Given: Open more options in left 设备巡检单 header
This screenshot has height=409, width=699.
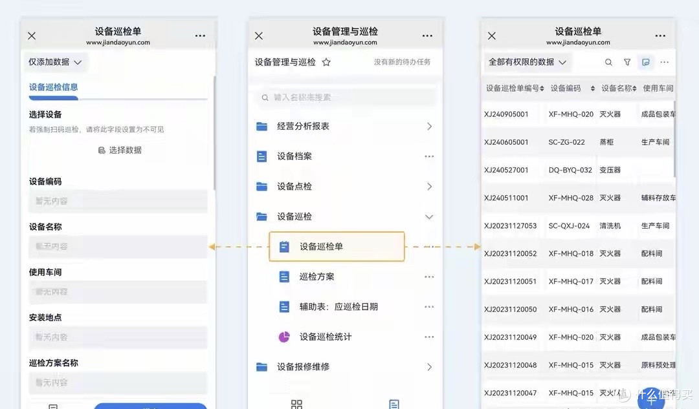Looking at the screenshot, I should [200, 36].
